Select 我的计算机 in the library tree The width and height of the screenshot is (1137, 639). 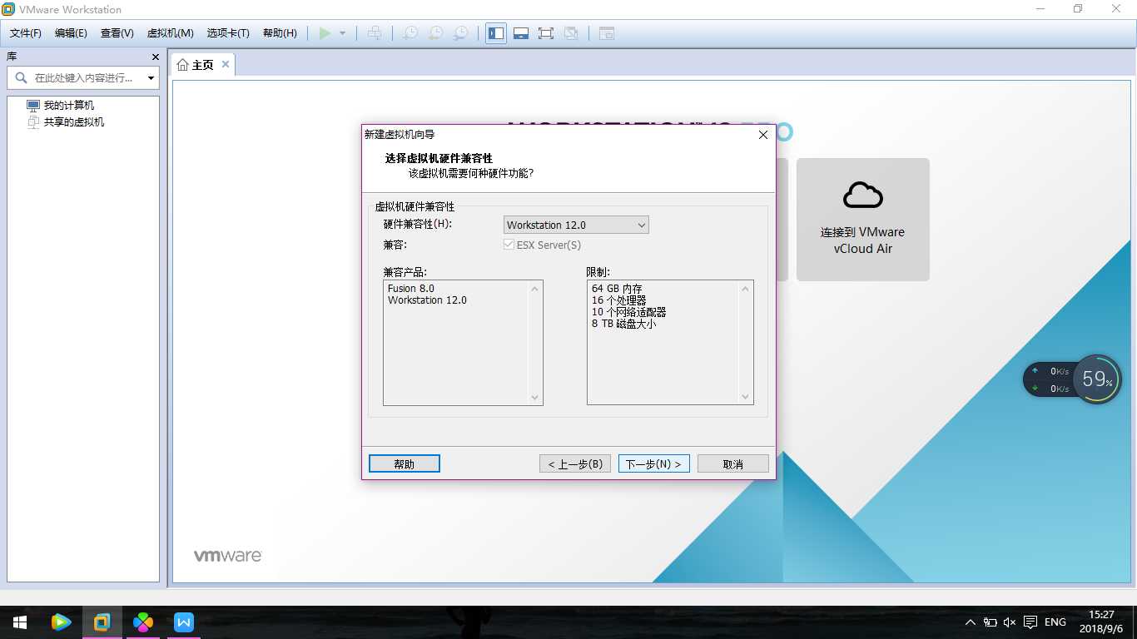click(68, 106)
